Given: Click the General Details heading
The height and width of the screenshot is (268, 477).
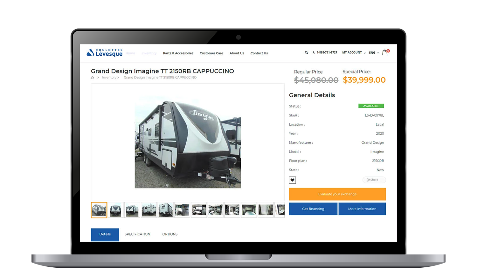Looking at the screenshot, I should [312, 95].
